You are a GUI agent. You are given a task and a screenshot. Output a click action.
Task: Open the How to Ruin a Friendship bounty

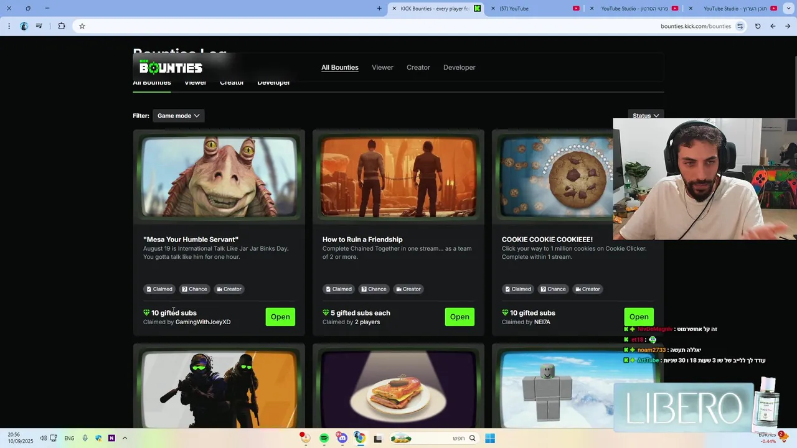pyautogui.click(x=460, y=317)
